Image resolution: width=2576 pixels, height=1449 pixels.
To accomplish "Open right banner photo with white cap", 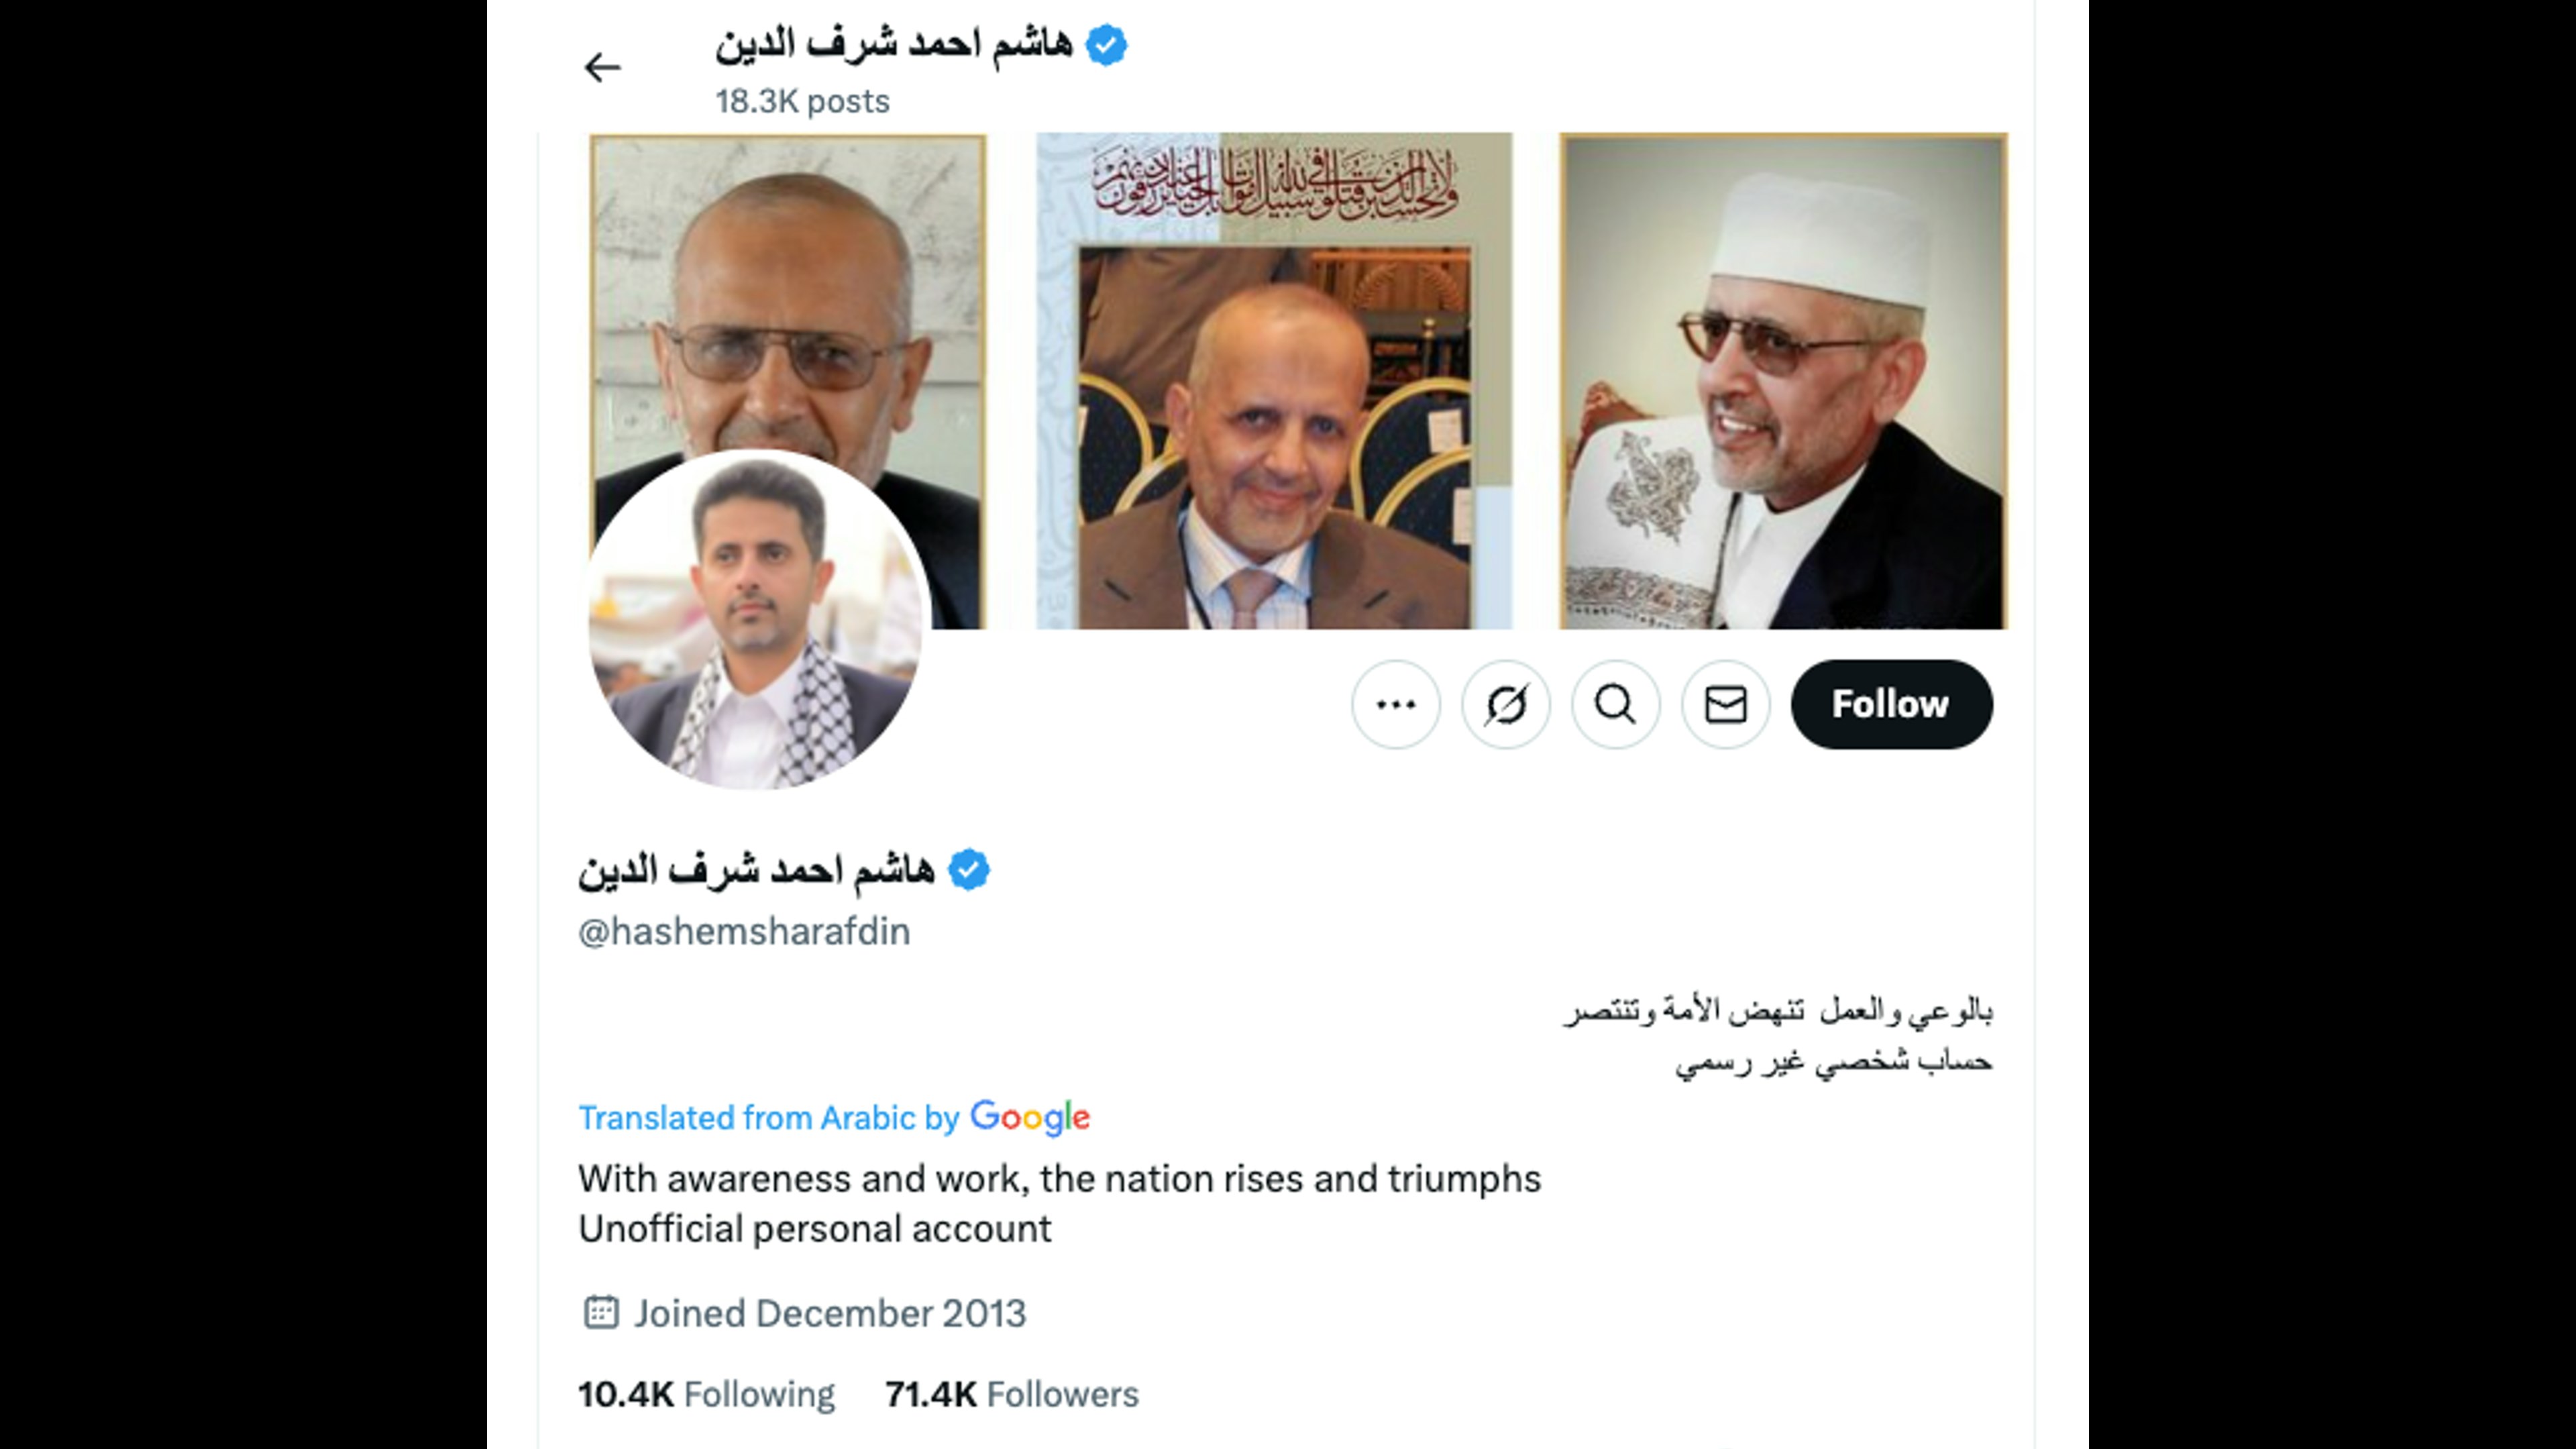I will (x=1783, y=381).
